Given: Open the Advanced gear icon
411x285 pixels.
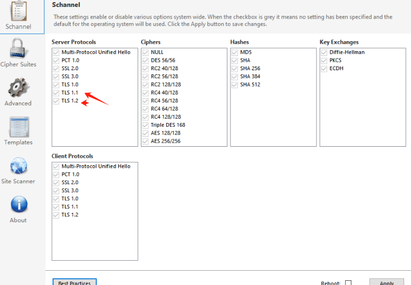Looking at the screenshot, I should pyautogui.click(x=18, y=88).
